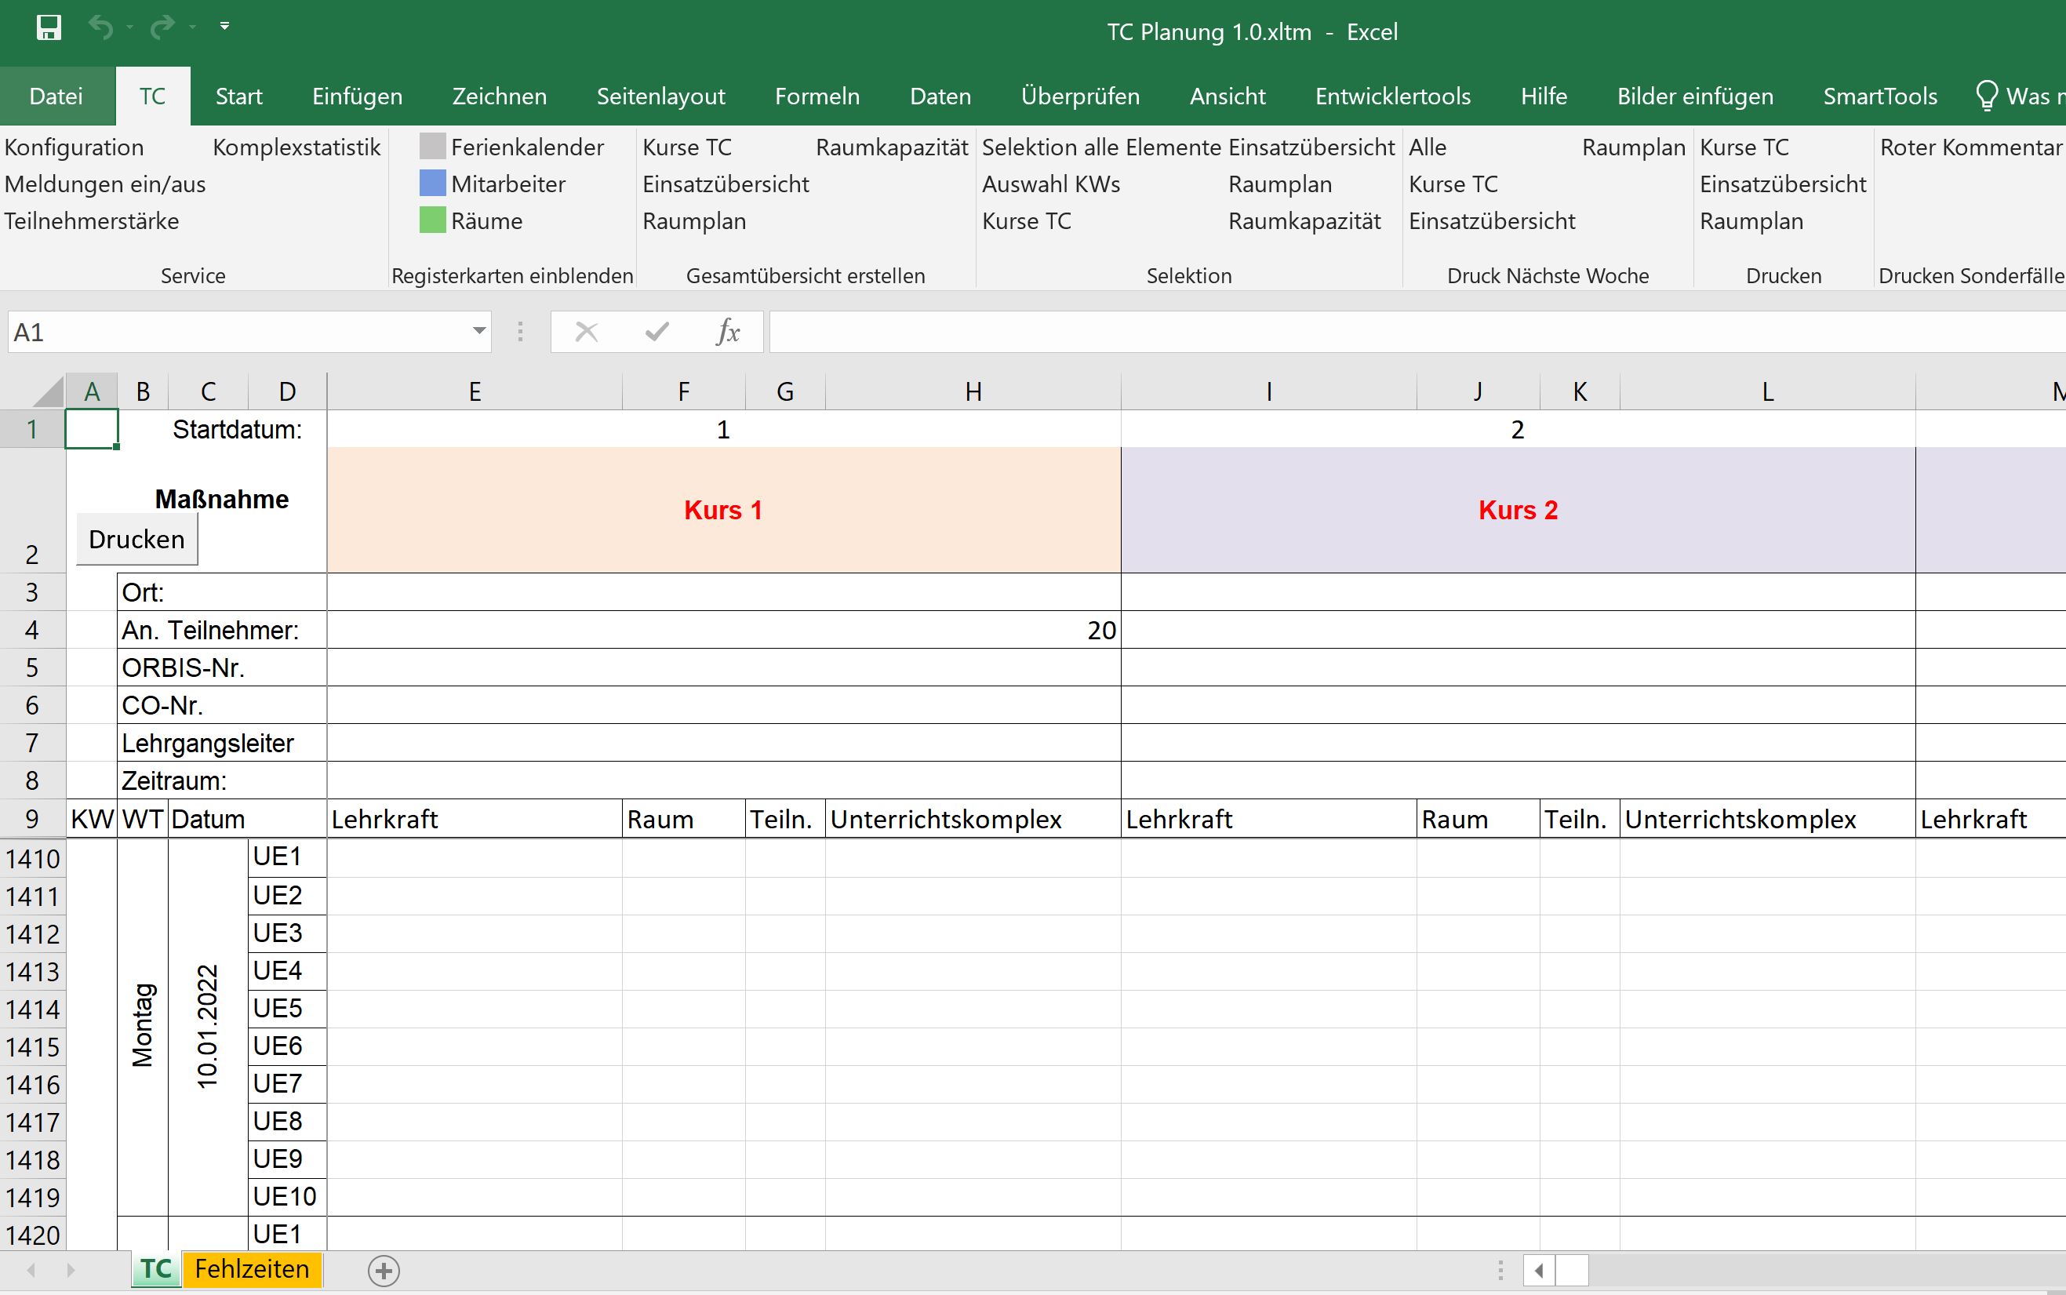Open the Seitenlayout ribbon tab
Viewport: 2066px width, 1295px height.
[661, 96]
